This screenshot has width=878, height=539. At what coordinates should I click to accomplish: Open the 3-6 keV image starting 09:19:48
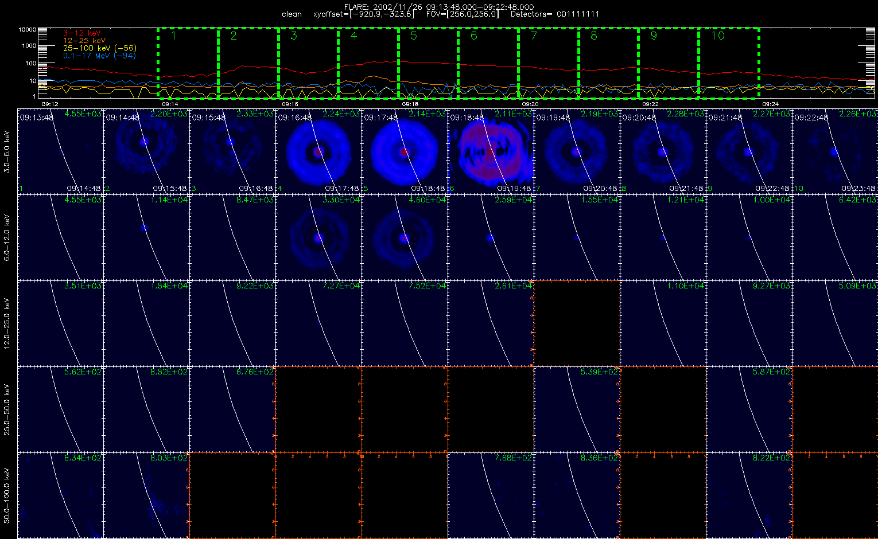click(577, 151)
